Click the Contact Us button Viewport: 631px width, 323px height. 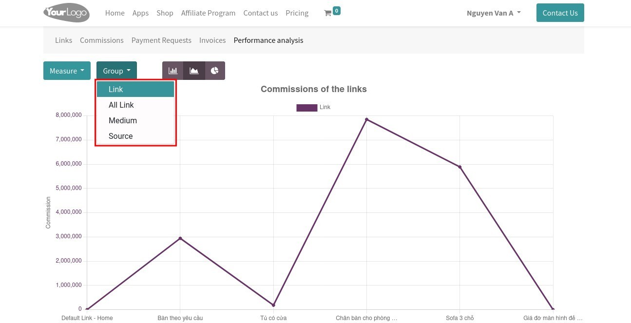(x=560, y=13)
